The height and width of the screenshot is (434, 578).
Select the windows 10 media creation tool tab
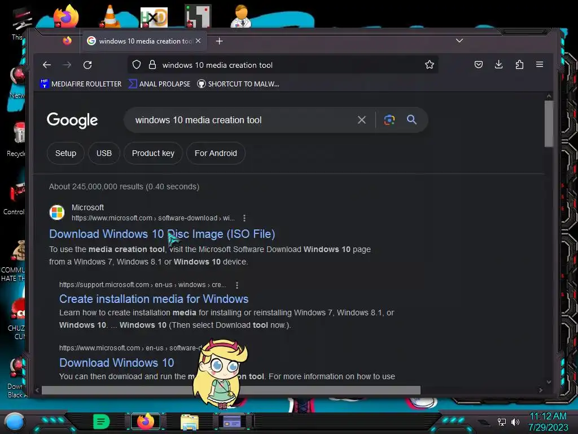(x=144, y=41)
